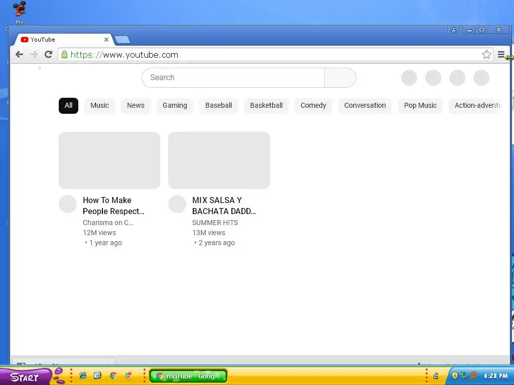
Task: Open the Start menu
Action: click(x=25, y=376)
